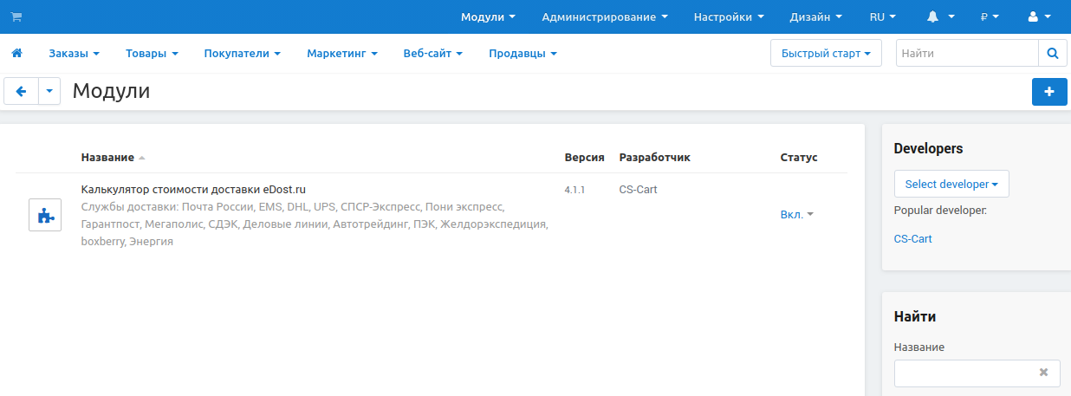Click the shopping cart storefront icon
The width and height of the screenshot is (1071, 396).
click(x=16, y=17)
